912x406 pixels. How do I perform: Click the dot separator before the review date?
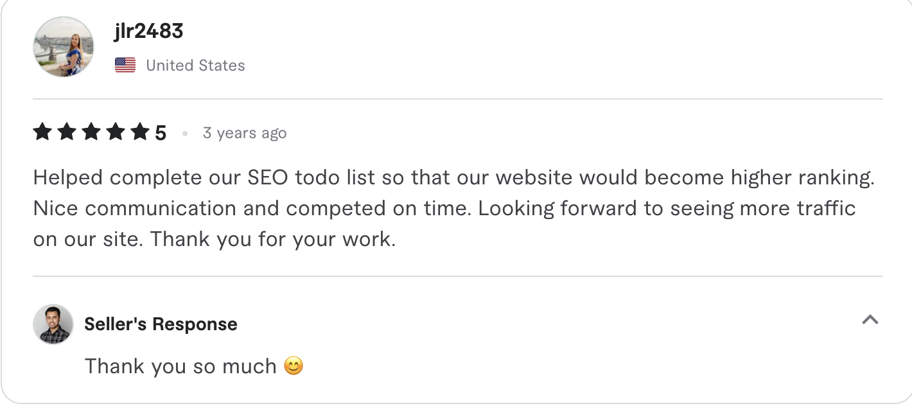[x=186, y=133]
